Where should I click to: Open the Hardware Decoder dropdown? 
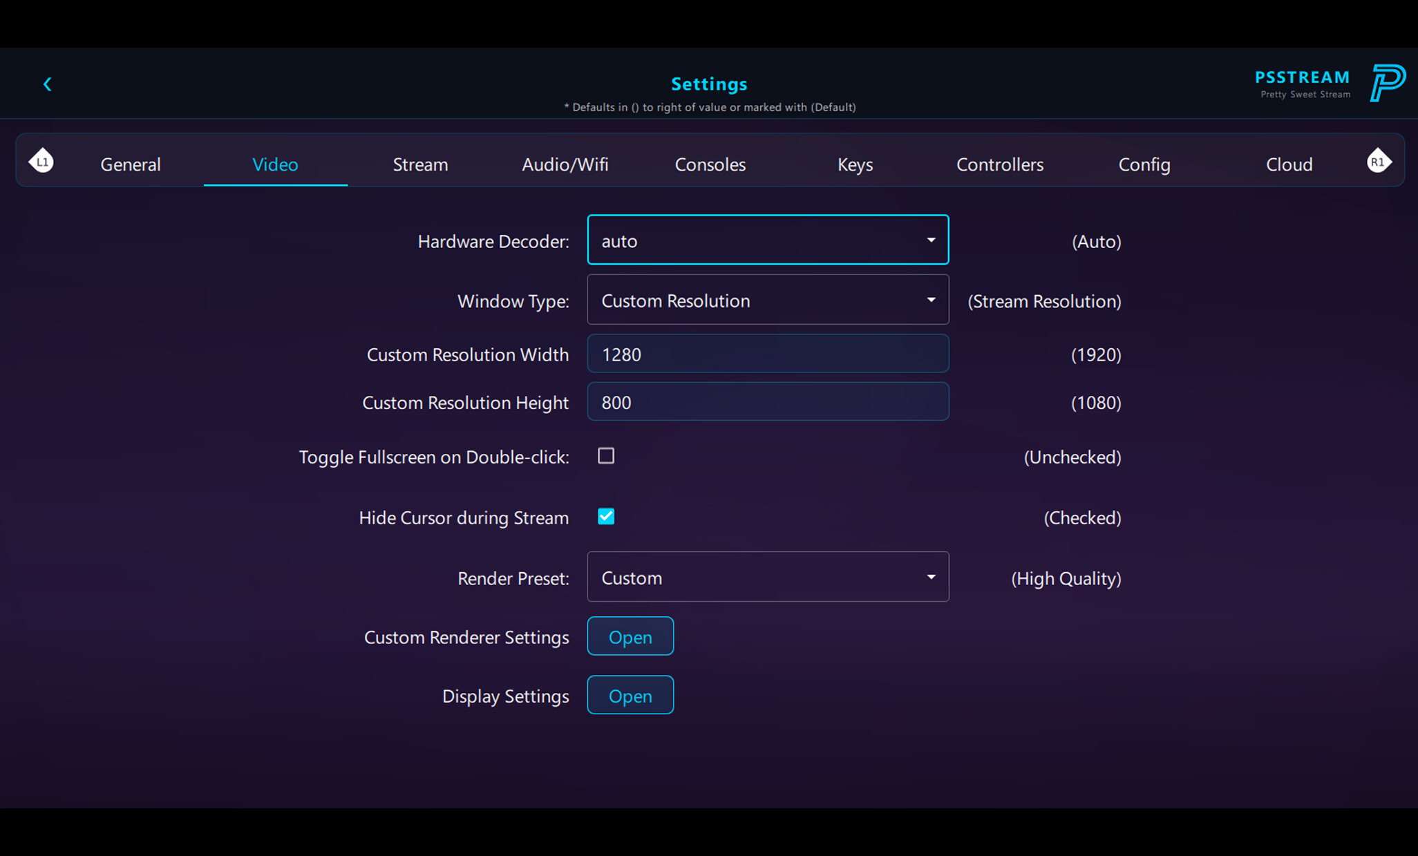tap(767, 240)
